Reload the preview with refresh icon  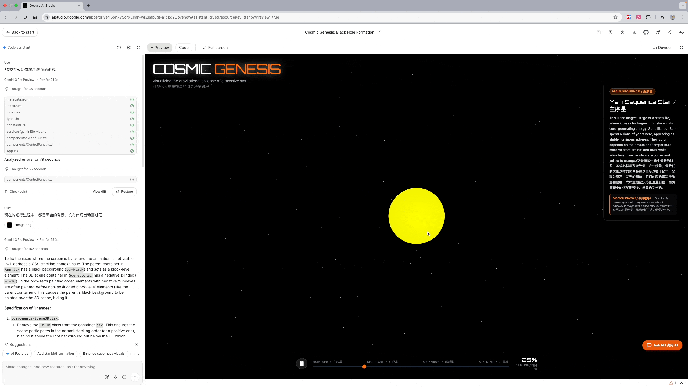click(682, 48)
